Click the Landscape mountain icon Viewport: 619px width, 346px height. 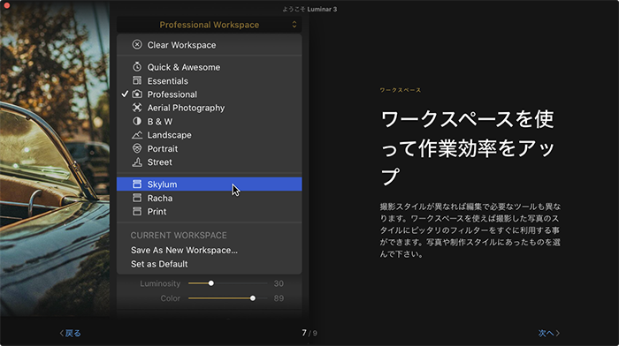[x=137, y=135]
